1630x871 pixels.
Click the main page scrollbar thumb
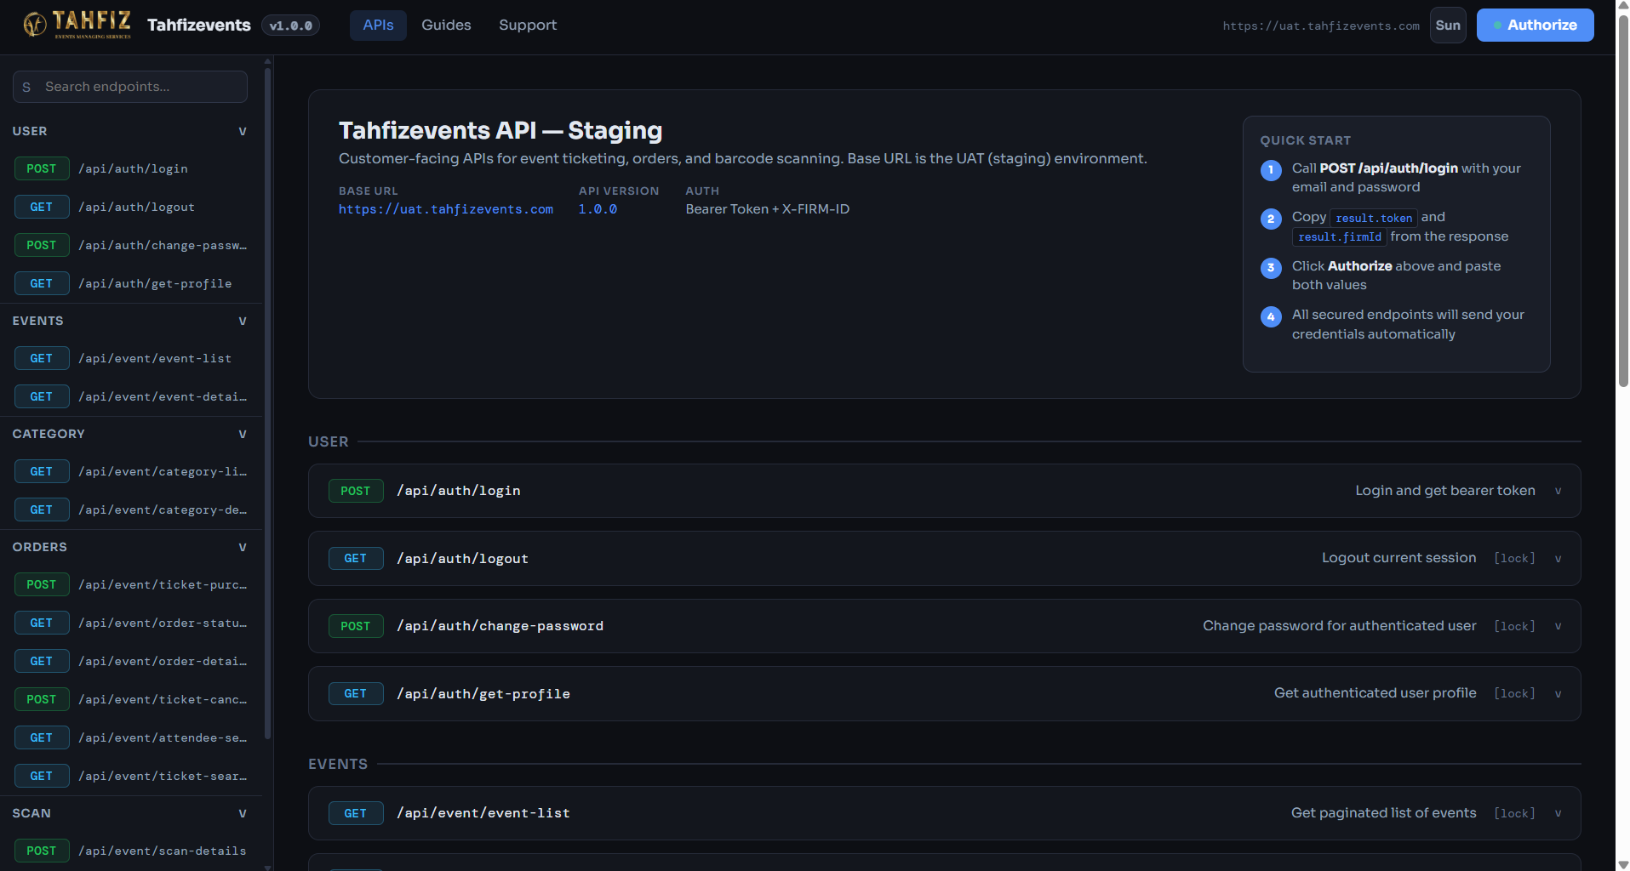point(1623,200)
